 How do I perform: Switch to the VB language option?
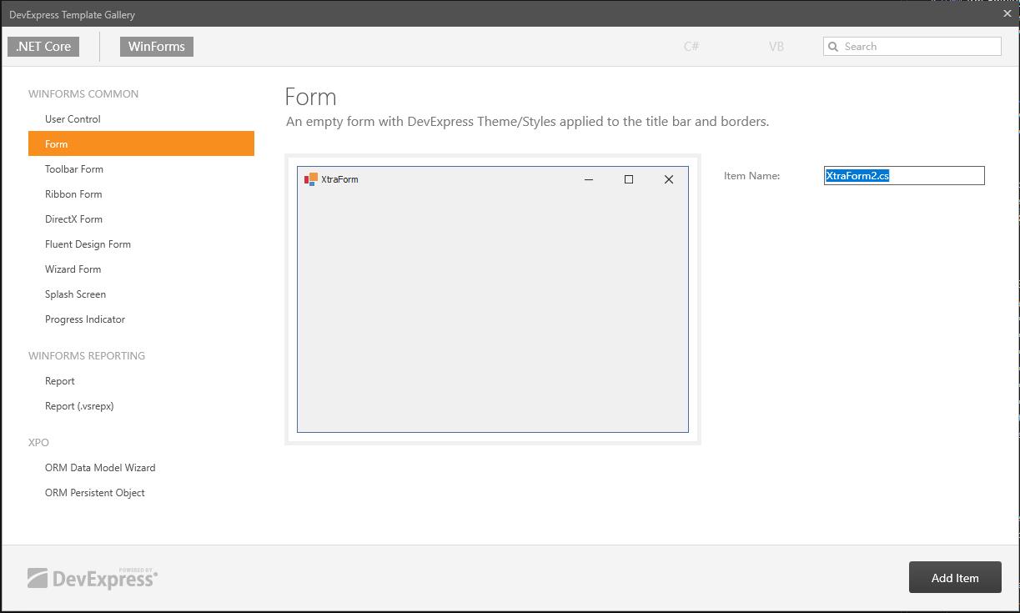(x=776, y=46)
